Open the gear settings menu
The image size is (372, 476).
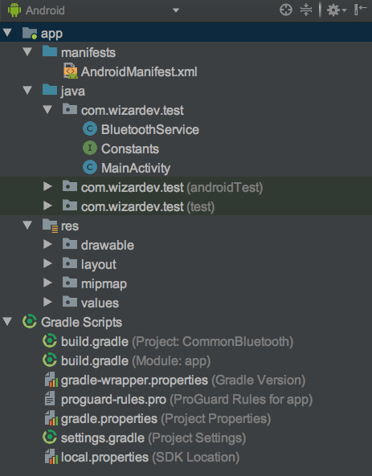click(x=336, y=10)
